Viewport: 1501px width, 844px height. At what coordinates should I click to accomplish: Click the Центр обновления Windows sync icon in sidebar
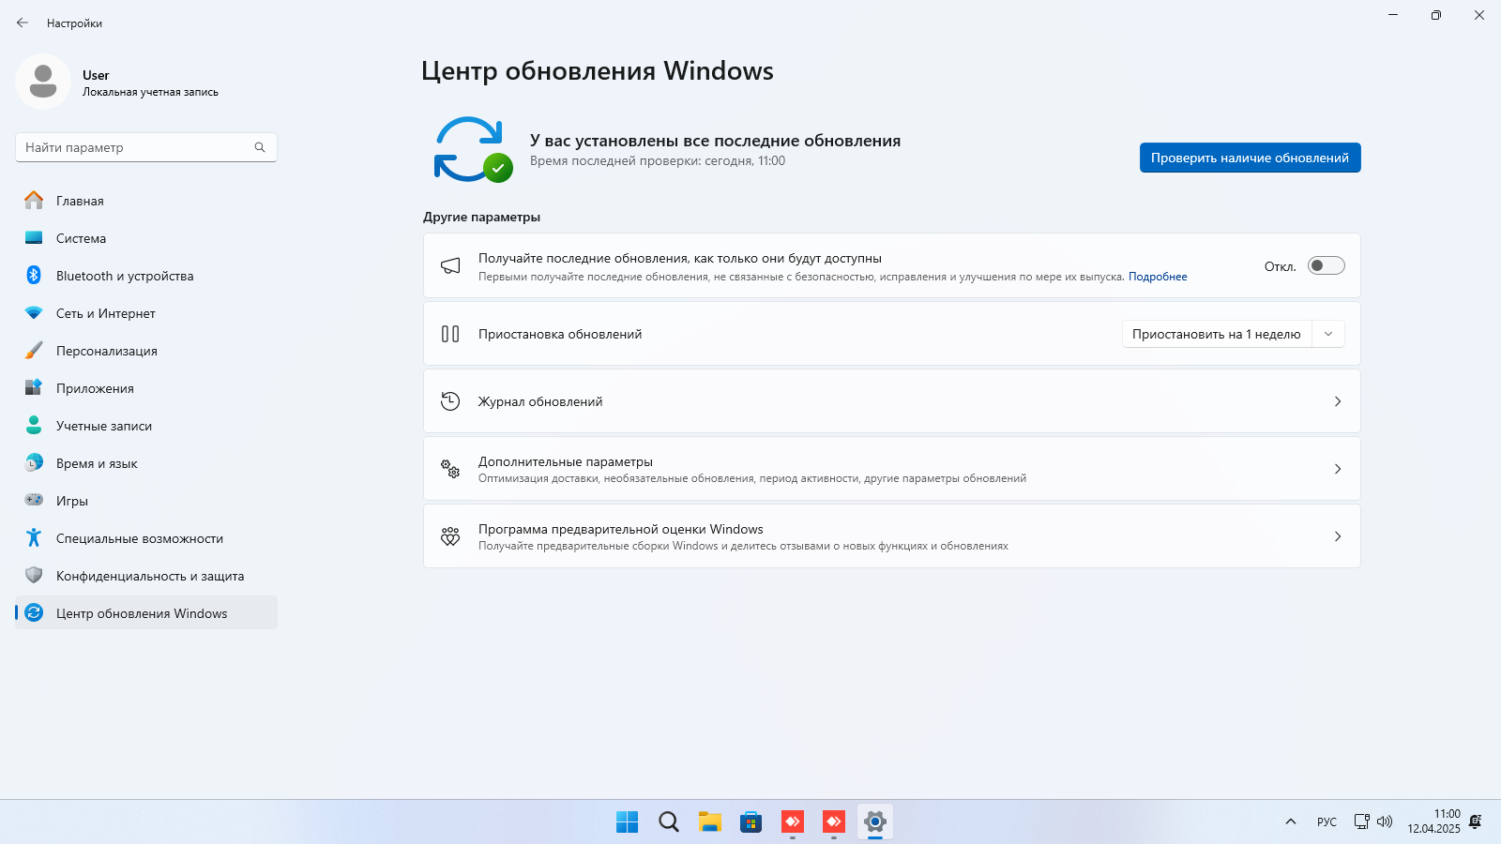[x=34, y=612]
